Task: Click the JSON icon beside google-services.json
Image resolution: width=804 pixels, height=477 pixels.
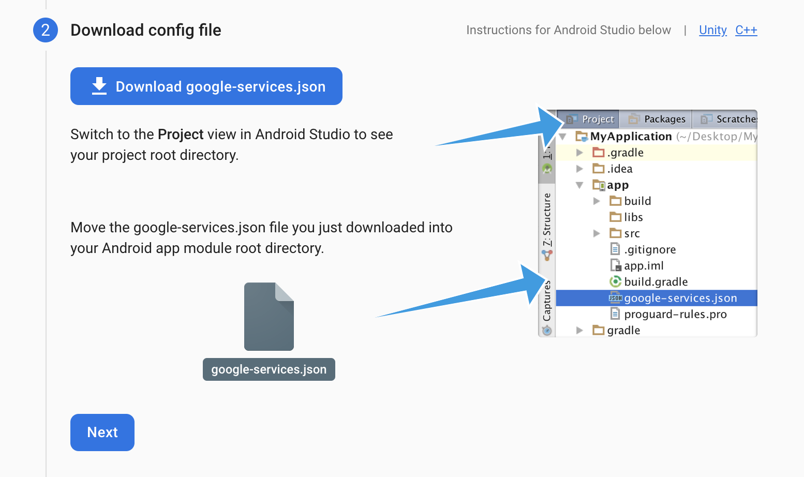Action: pos(615,297)
